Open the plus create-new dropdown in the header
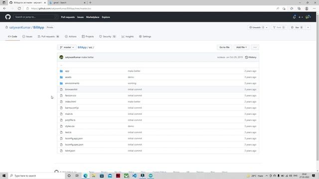The width and height of the screenshot is (319, 179). tap(301, 17)
